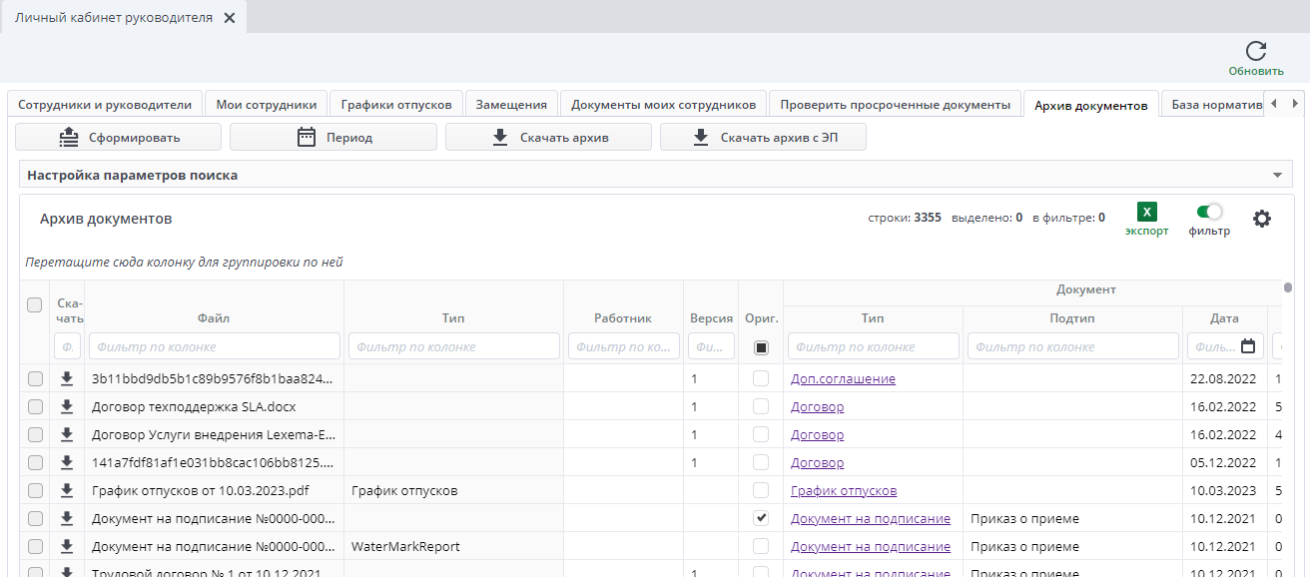Screen dimensions: 1310x577
Task: Click the Тип column filter next to Файл
Action: pos(454,346)
